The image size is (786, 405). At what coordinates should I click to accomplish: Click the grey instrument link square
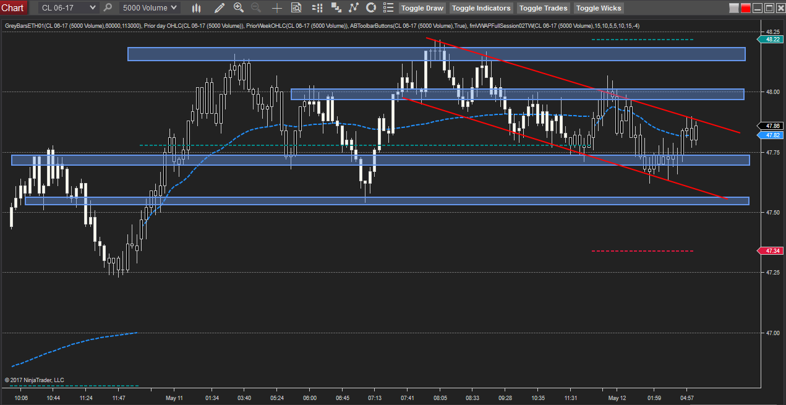pos(734,9)
